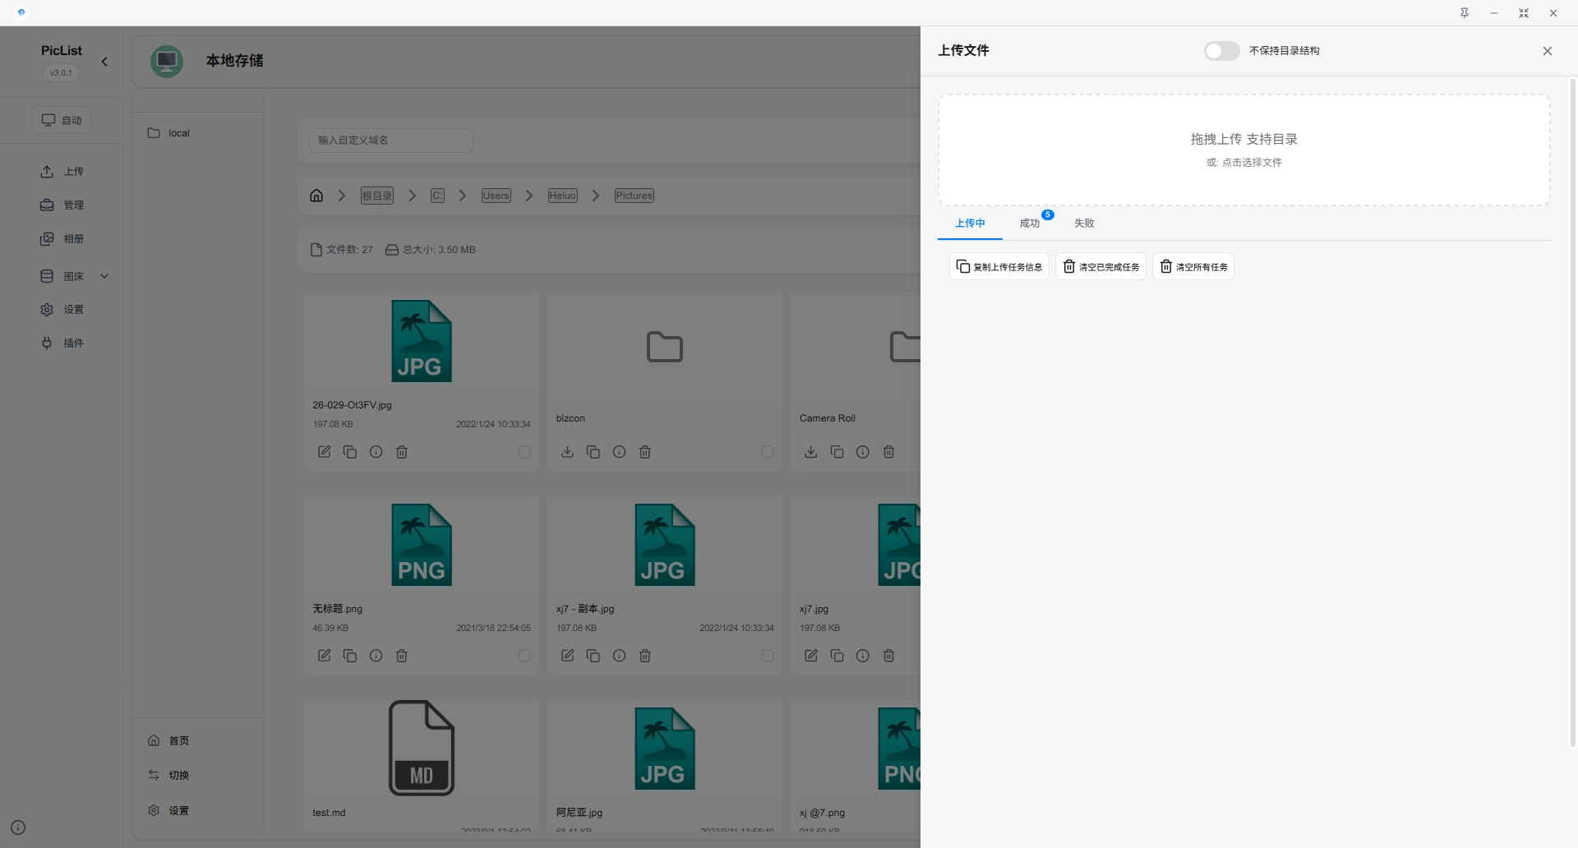Click the 本地存储 computer icon
This screenshot has width=1578, height=848.
click(167, 62)
